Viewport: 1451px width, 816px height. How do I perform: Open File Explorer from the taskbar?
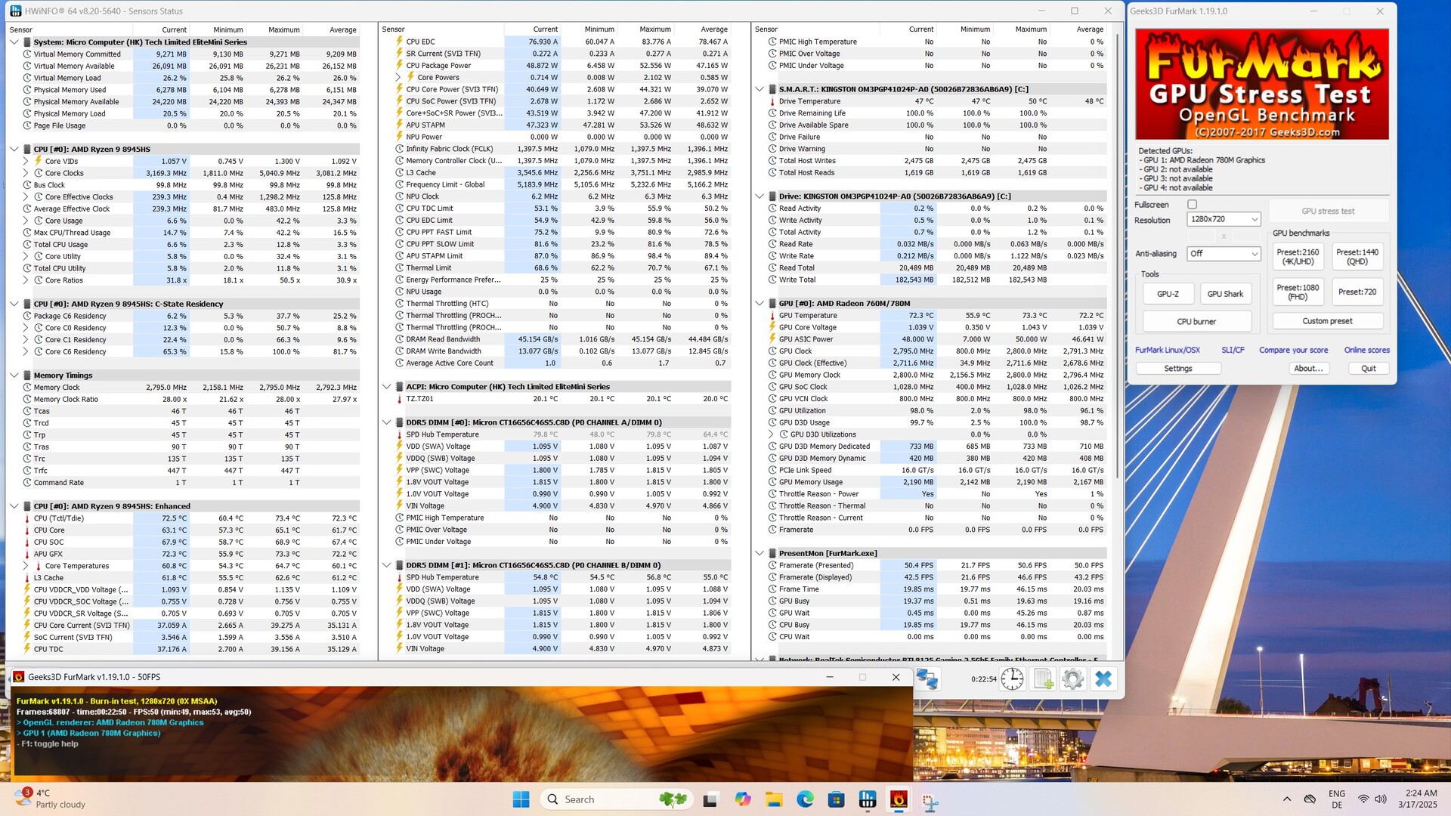click(x=773, y=799)
